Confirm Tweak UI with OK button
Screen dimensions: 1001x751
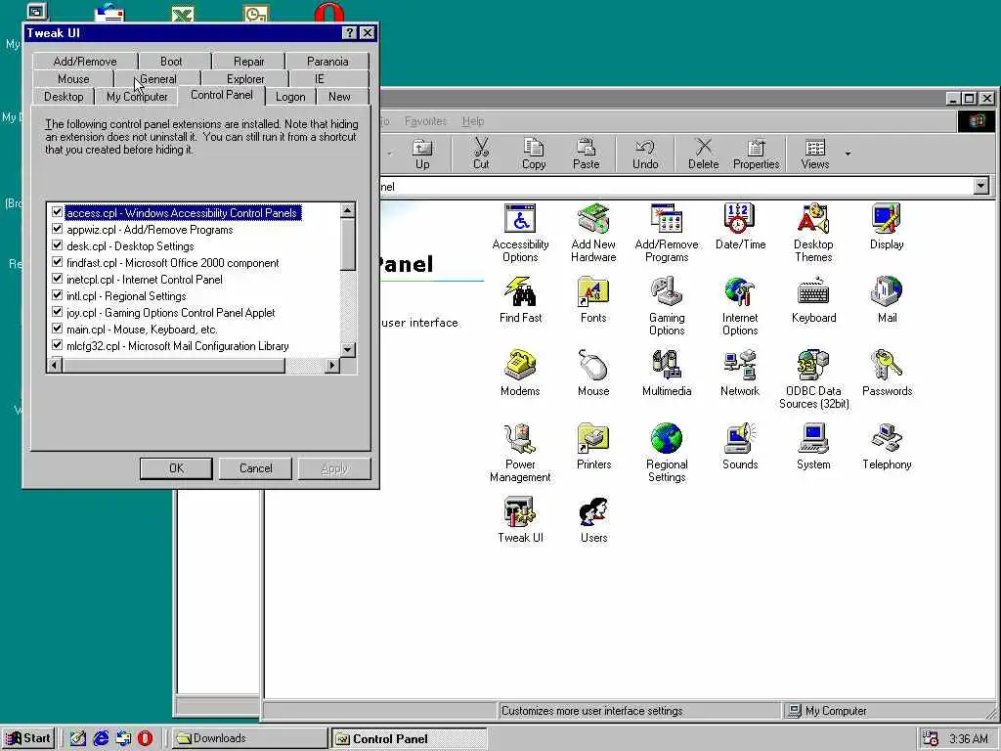[176, 468]
